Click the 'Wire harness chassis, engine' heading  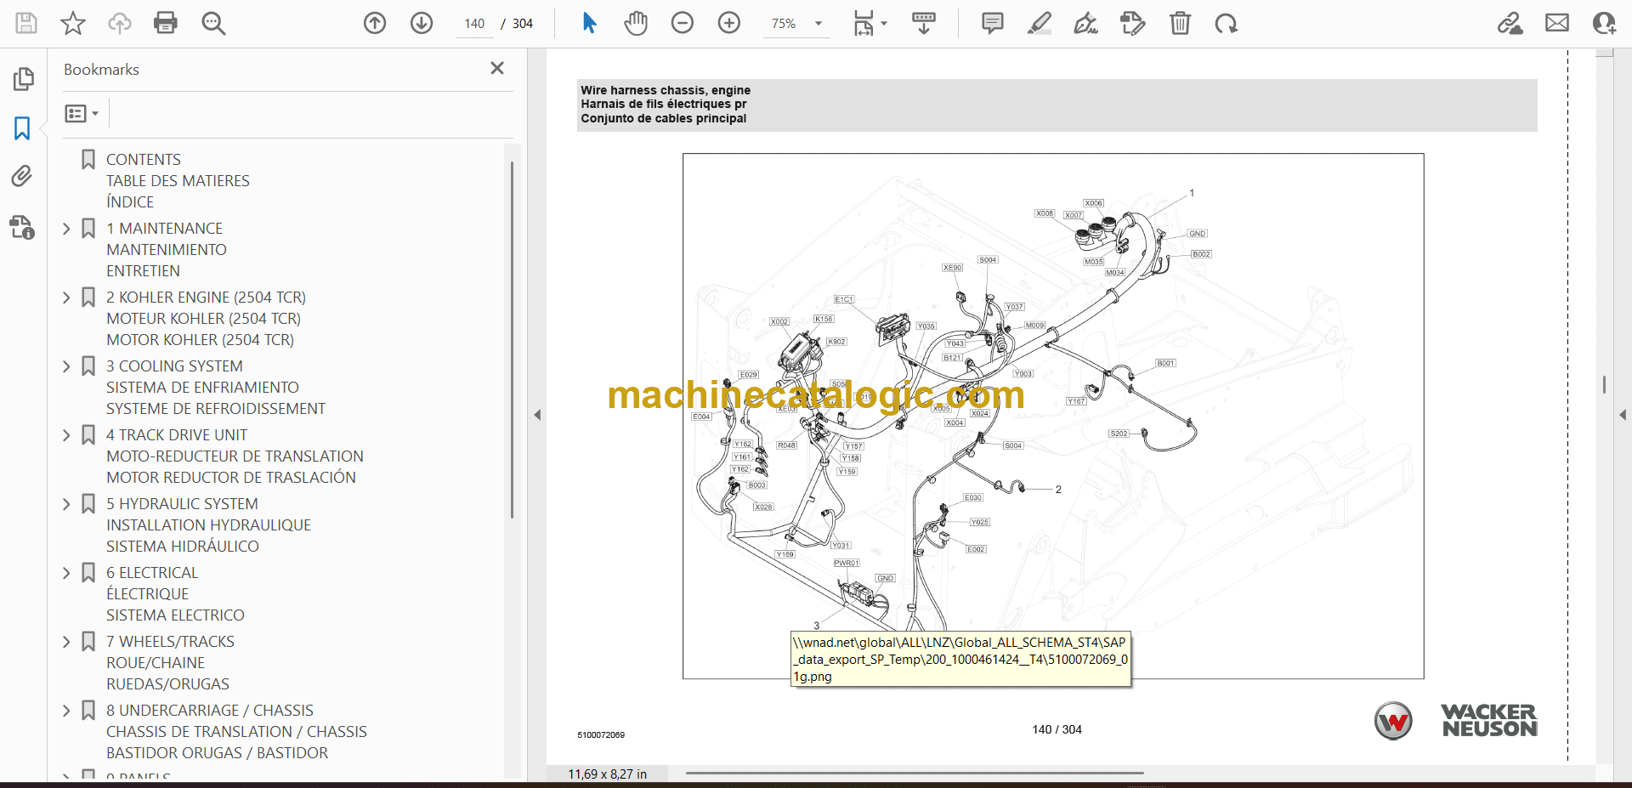(666, 90)
